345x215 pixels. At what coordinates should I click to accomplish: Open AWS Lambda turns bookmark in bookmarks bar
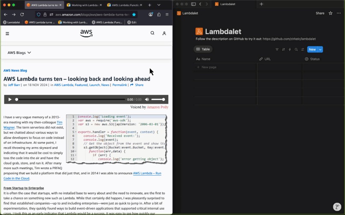(x=40, y=22)
